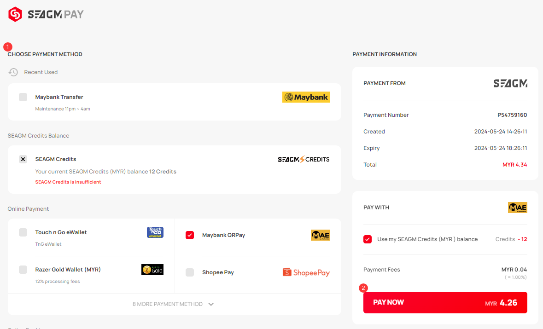The image size is (543, 329).
Task: Click the Touch n Go eWallet label
Action: coord(61,232)
